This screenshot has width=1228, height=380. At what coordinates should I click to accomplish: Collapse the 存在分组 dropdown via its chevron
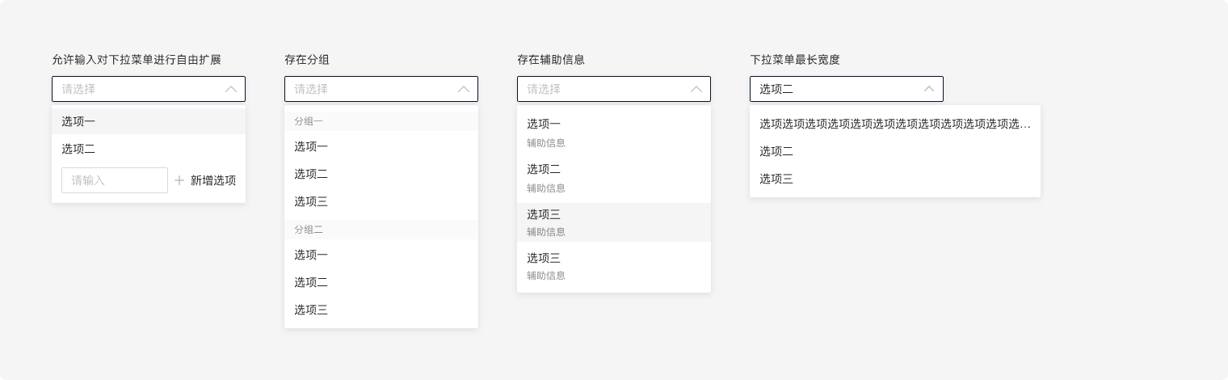pyautogui.click(x=464, y=89)
